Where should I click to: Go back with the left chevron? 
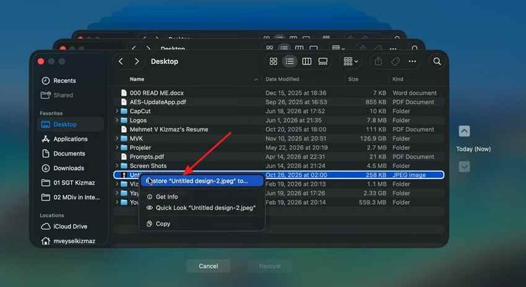coord(121,61)
